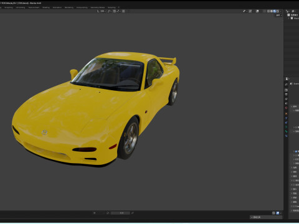Screen dimensions: 299x224
Task: Toggle viewport overlays
Action: click(257, 11)
